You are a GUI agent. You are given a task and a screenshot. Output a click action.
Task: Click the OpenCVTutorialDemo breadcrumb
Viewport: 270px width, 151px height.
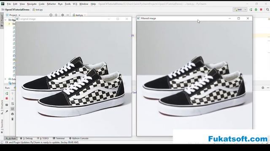tap(16, 10)
